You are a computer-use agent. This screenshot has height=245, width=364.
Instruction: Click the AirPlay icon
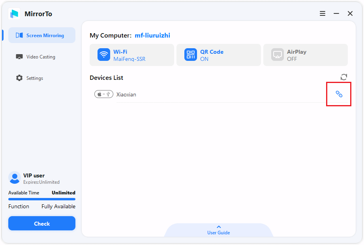[278, 55]
